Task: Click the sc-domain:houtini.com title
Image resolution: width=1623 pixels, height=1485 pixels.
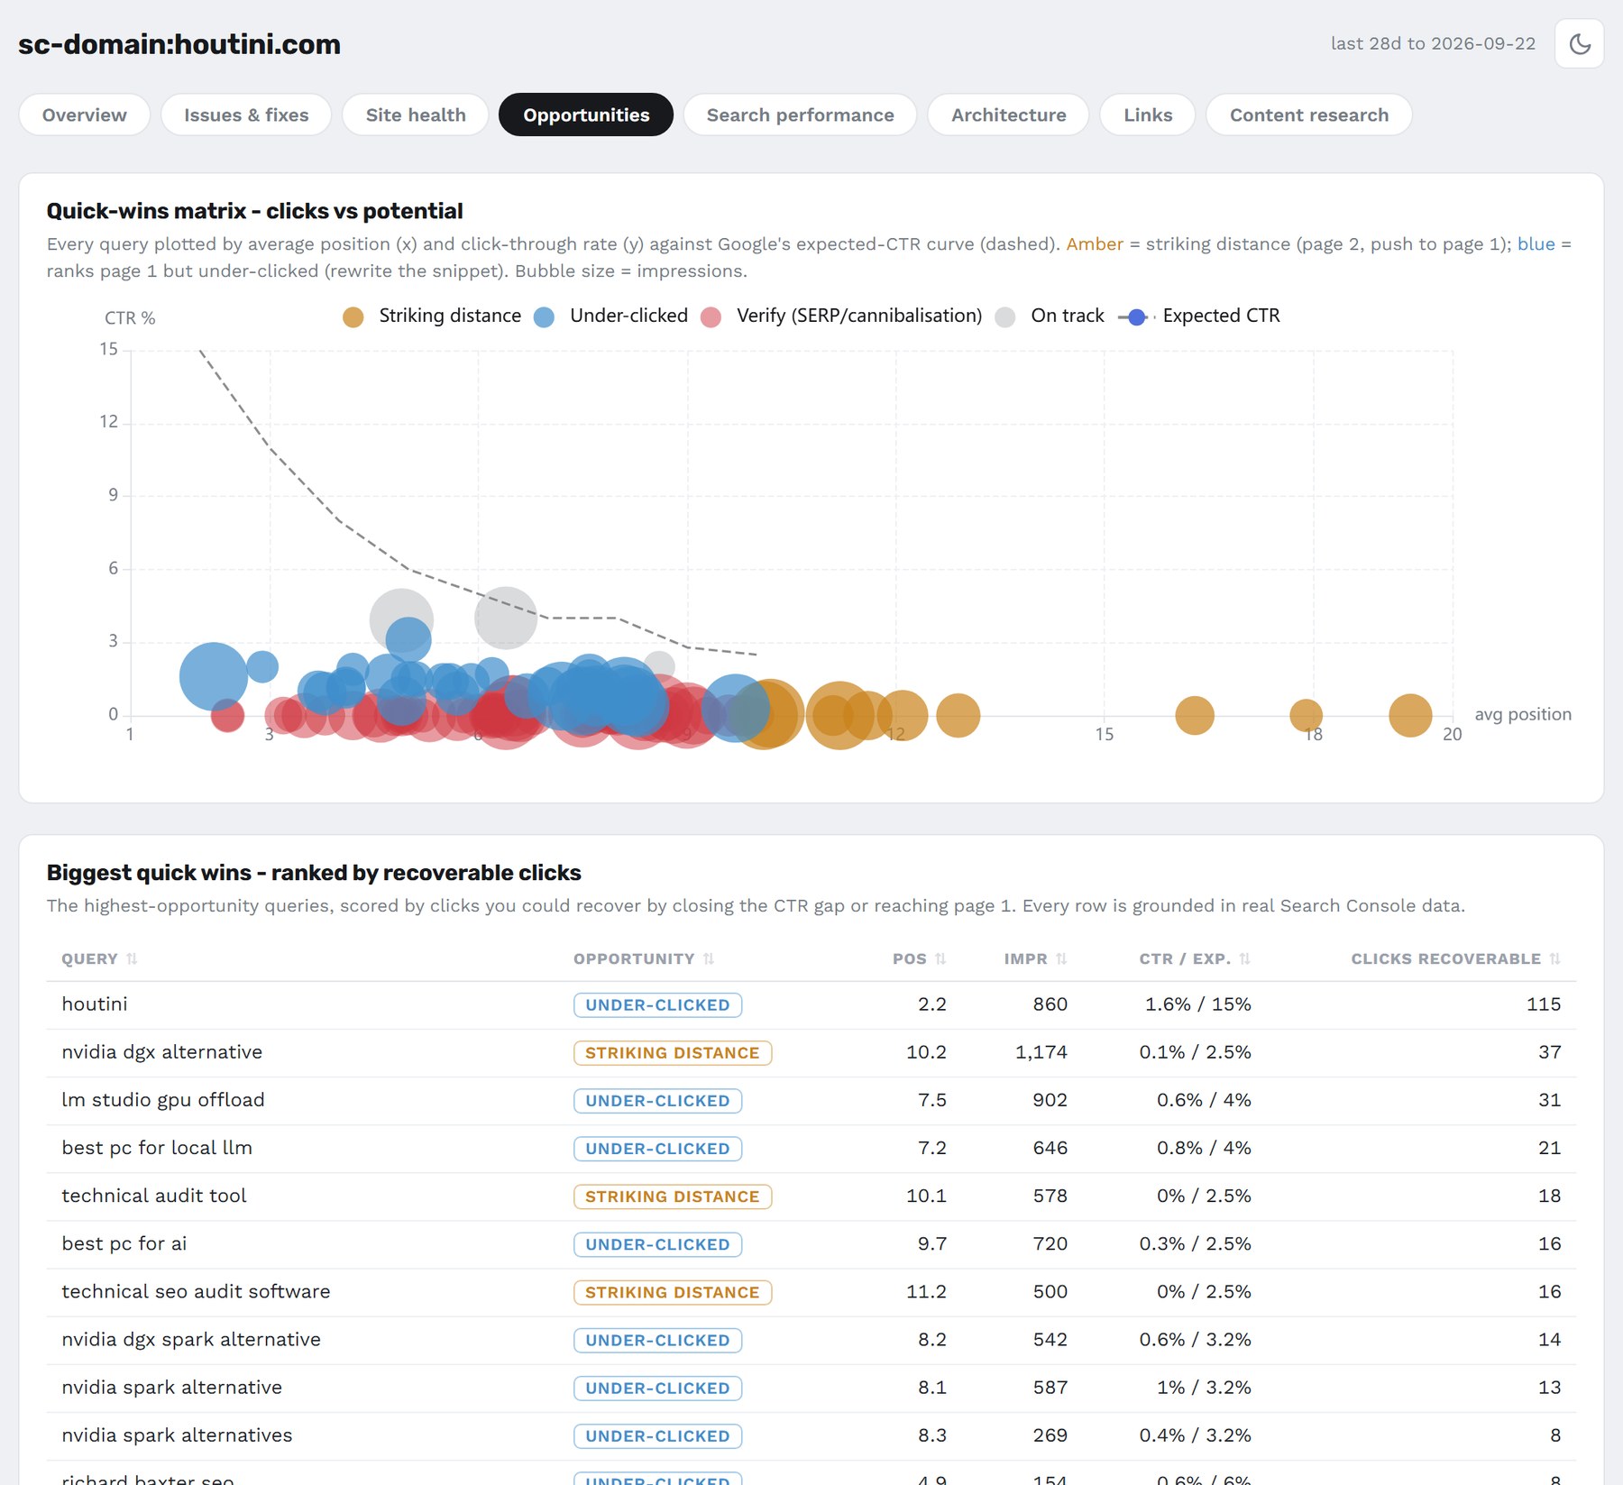Action: (x=179, y=44)
